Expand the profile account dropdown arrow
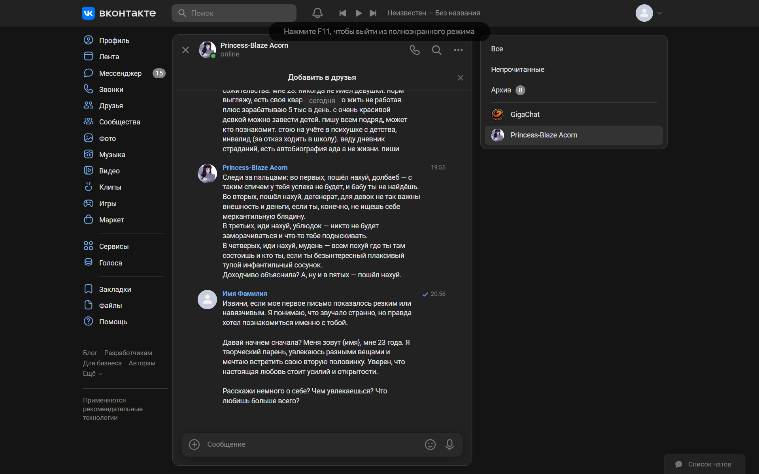759x474 pixels. (659, 13)
